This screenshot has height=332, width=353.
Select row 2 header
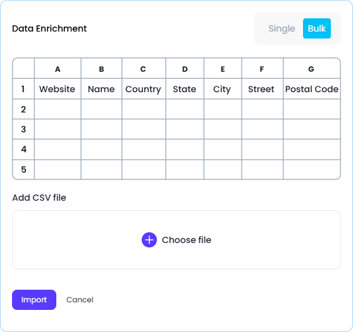click(23, 109)
